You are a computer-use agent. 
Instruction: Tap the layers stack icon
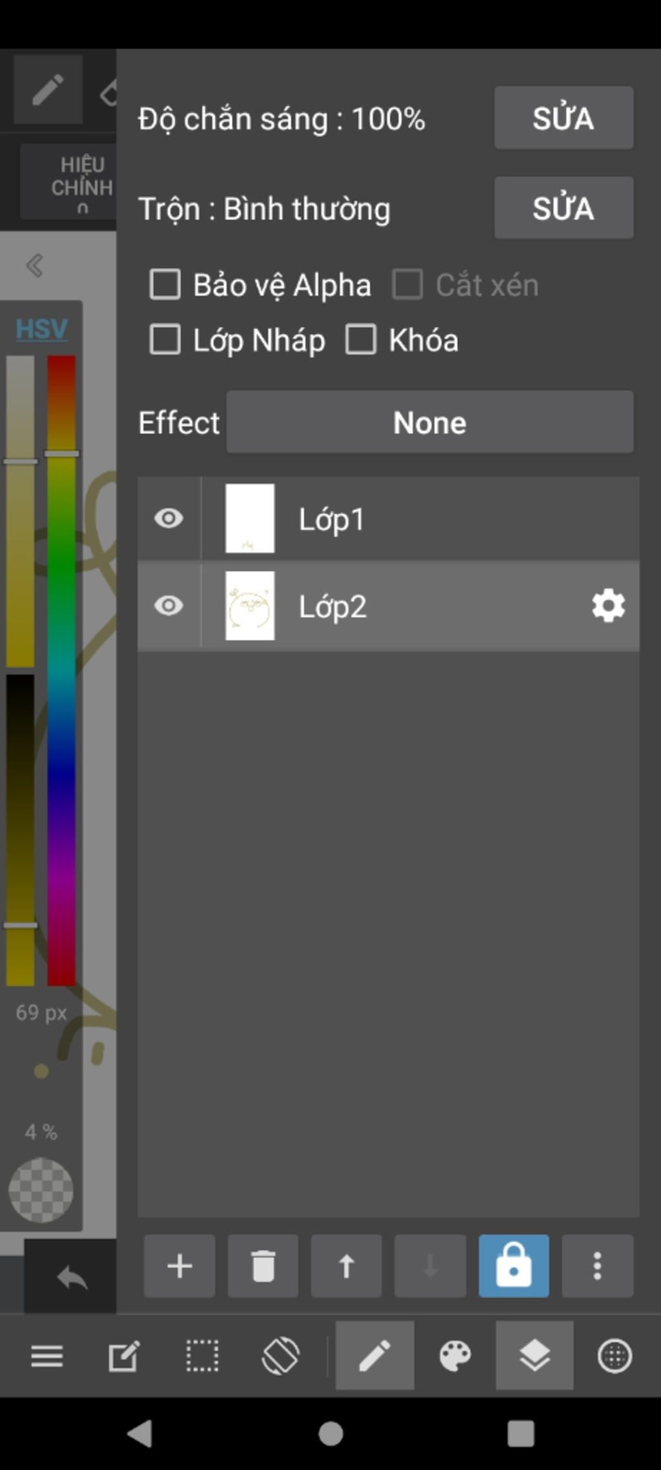[x=534, y=1356]
